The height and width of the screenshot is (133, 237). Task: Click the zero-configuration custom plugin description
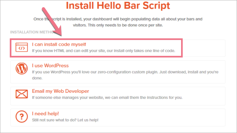(x=132, y=72)
